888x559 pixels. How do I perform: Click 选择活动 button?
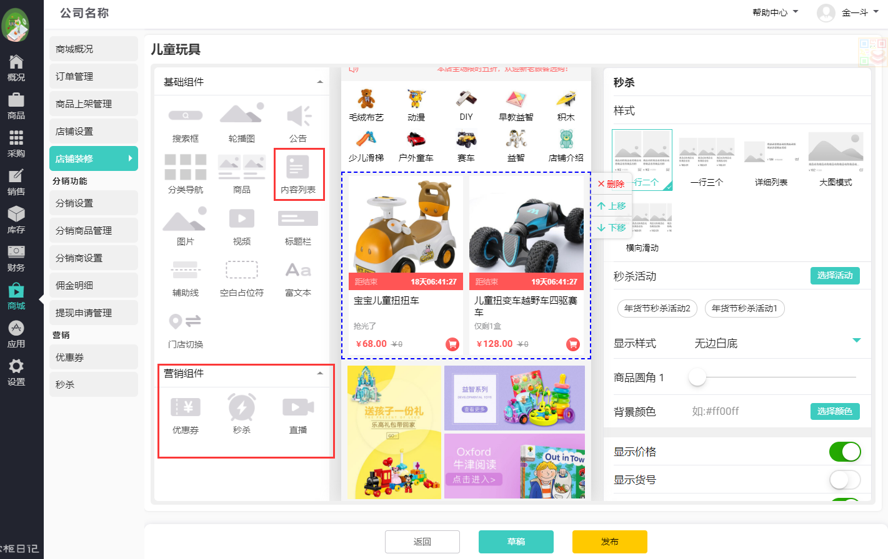pyautogui.click(x=835, y=276)
